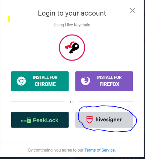Click the "Using Hive Keychain" subtitle
The width and height of the screenshot is (145, 159).
[72, 25]
